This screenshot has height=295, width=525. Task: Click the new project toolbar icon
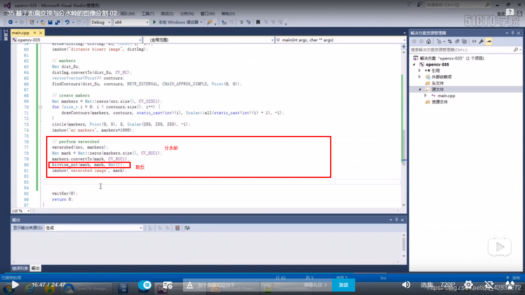32,22
